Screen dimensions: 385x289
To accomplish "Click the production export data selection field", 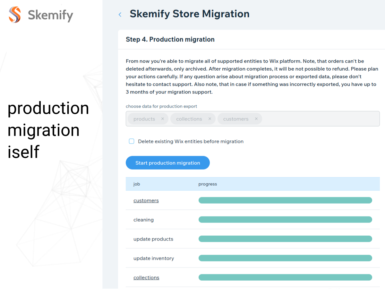I will click(x=253, y=119).
